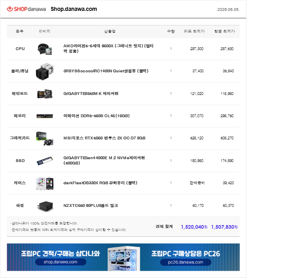Click the card total 1,520,040원
Screen dimensions: 308x278
click(x=194, y=227)
